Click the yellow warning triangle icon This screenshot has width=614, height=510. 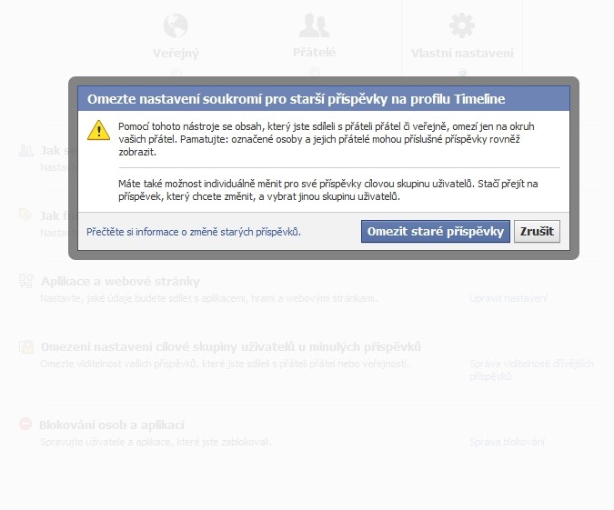98,130
